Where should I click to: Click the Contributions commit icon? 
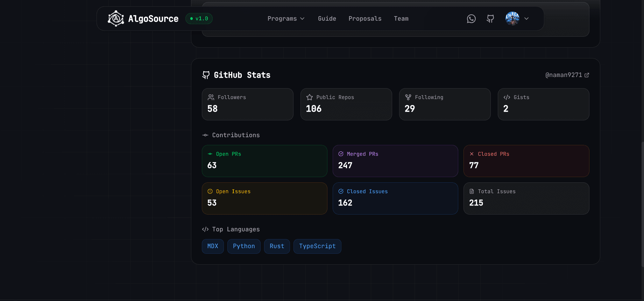pyautogui.click(x=205, y=135)
